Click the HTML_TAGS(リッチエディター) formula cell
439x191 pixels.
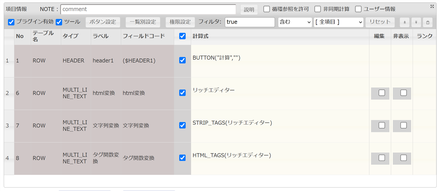(280, 158)
